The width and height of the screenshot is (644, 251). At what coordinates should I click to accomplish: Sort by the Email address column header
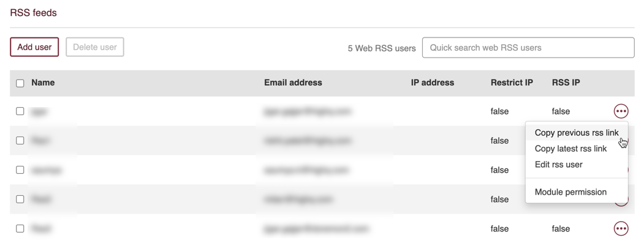[x=294, y=83]
